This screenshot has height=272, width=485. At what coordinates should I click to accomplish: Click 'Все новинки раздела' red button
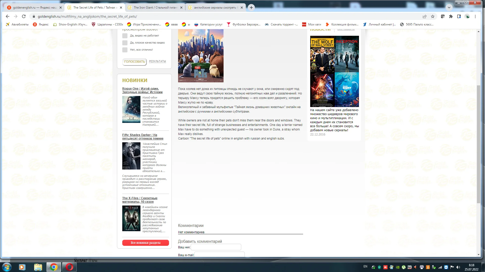pos(145,243)
